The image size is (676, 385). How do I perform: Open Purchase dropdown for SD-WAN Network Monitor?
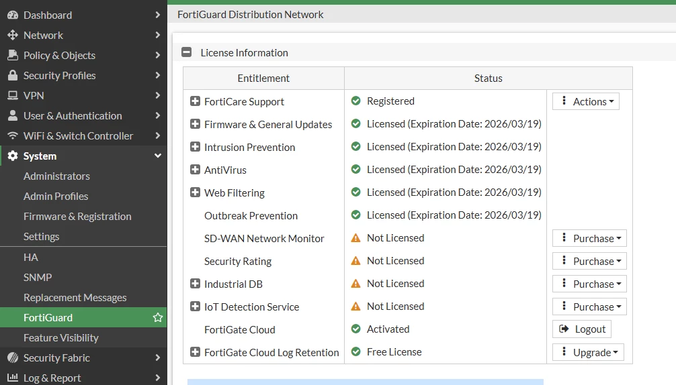coord(589,238)
